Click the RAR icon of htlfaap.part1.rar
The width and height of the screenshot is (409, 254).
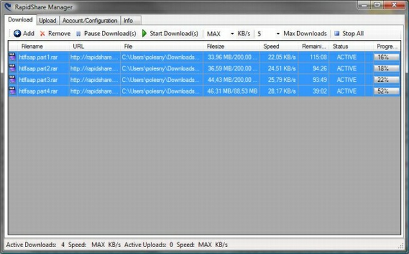point(13,57)
